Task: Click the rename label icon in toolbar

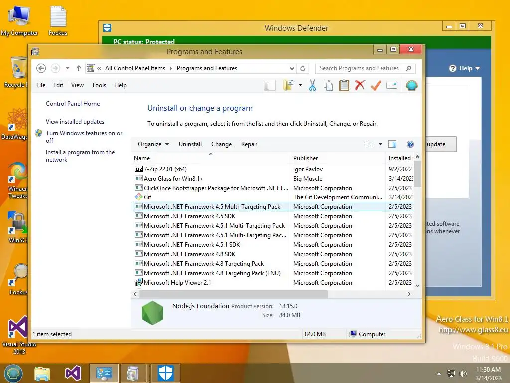Action: pos(391,85)
